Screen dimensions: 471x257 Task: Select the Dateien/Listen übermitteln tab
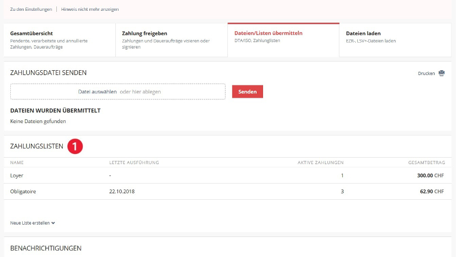(283, 40)
